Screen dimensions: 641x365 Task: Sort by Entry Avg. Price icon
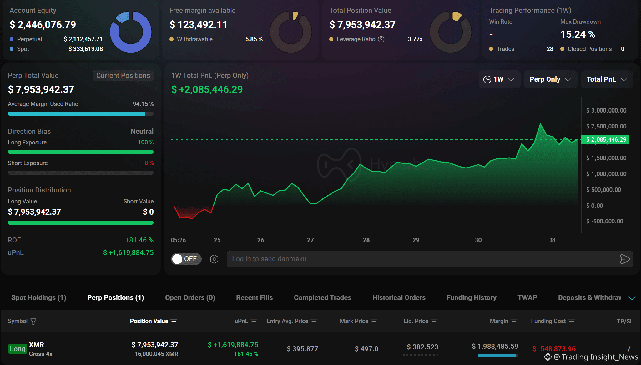[x=314, y=322]
